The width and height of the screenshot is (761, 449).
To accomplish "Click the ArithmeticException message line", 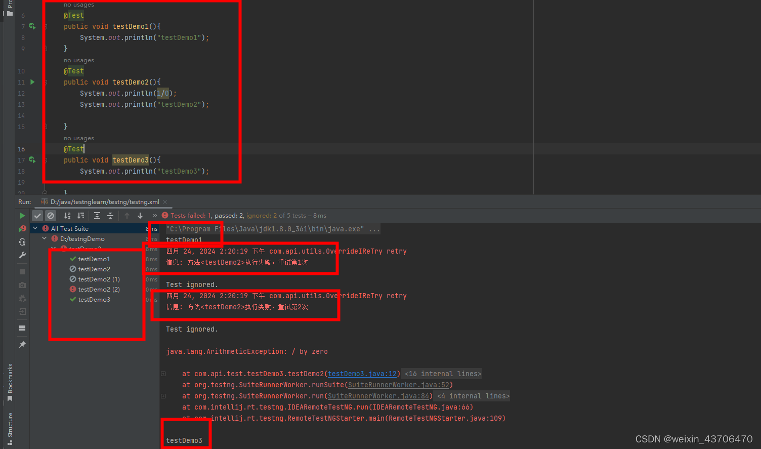I will [247, 351].
